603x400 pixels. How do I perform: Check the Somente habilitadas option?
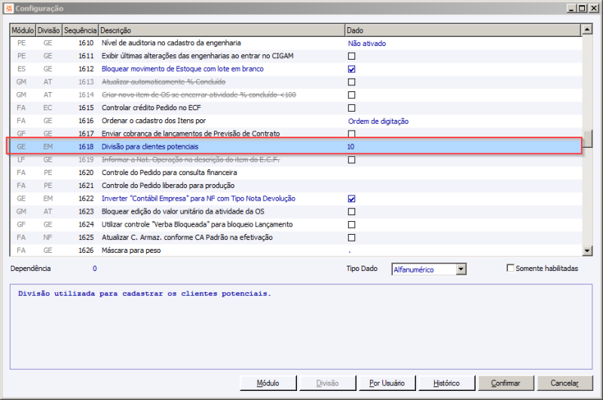pyautogui.click(x=510, y=268)
